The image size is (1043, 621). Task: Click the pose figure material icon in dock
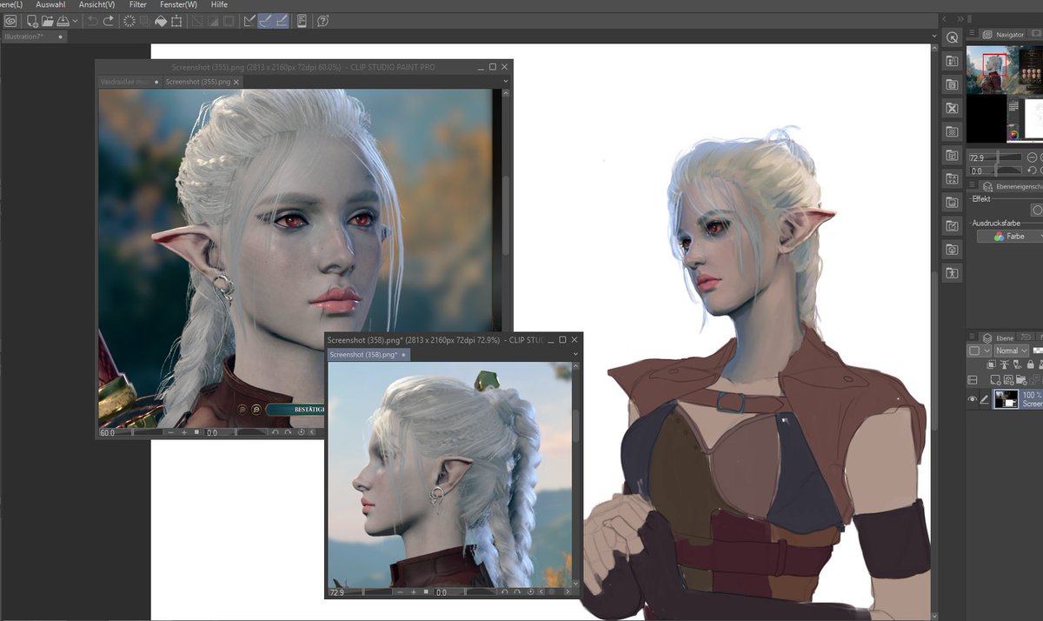pos(952,272)
